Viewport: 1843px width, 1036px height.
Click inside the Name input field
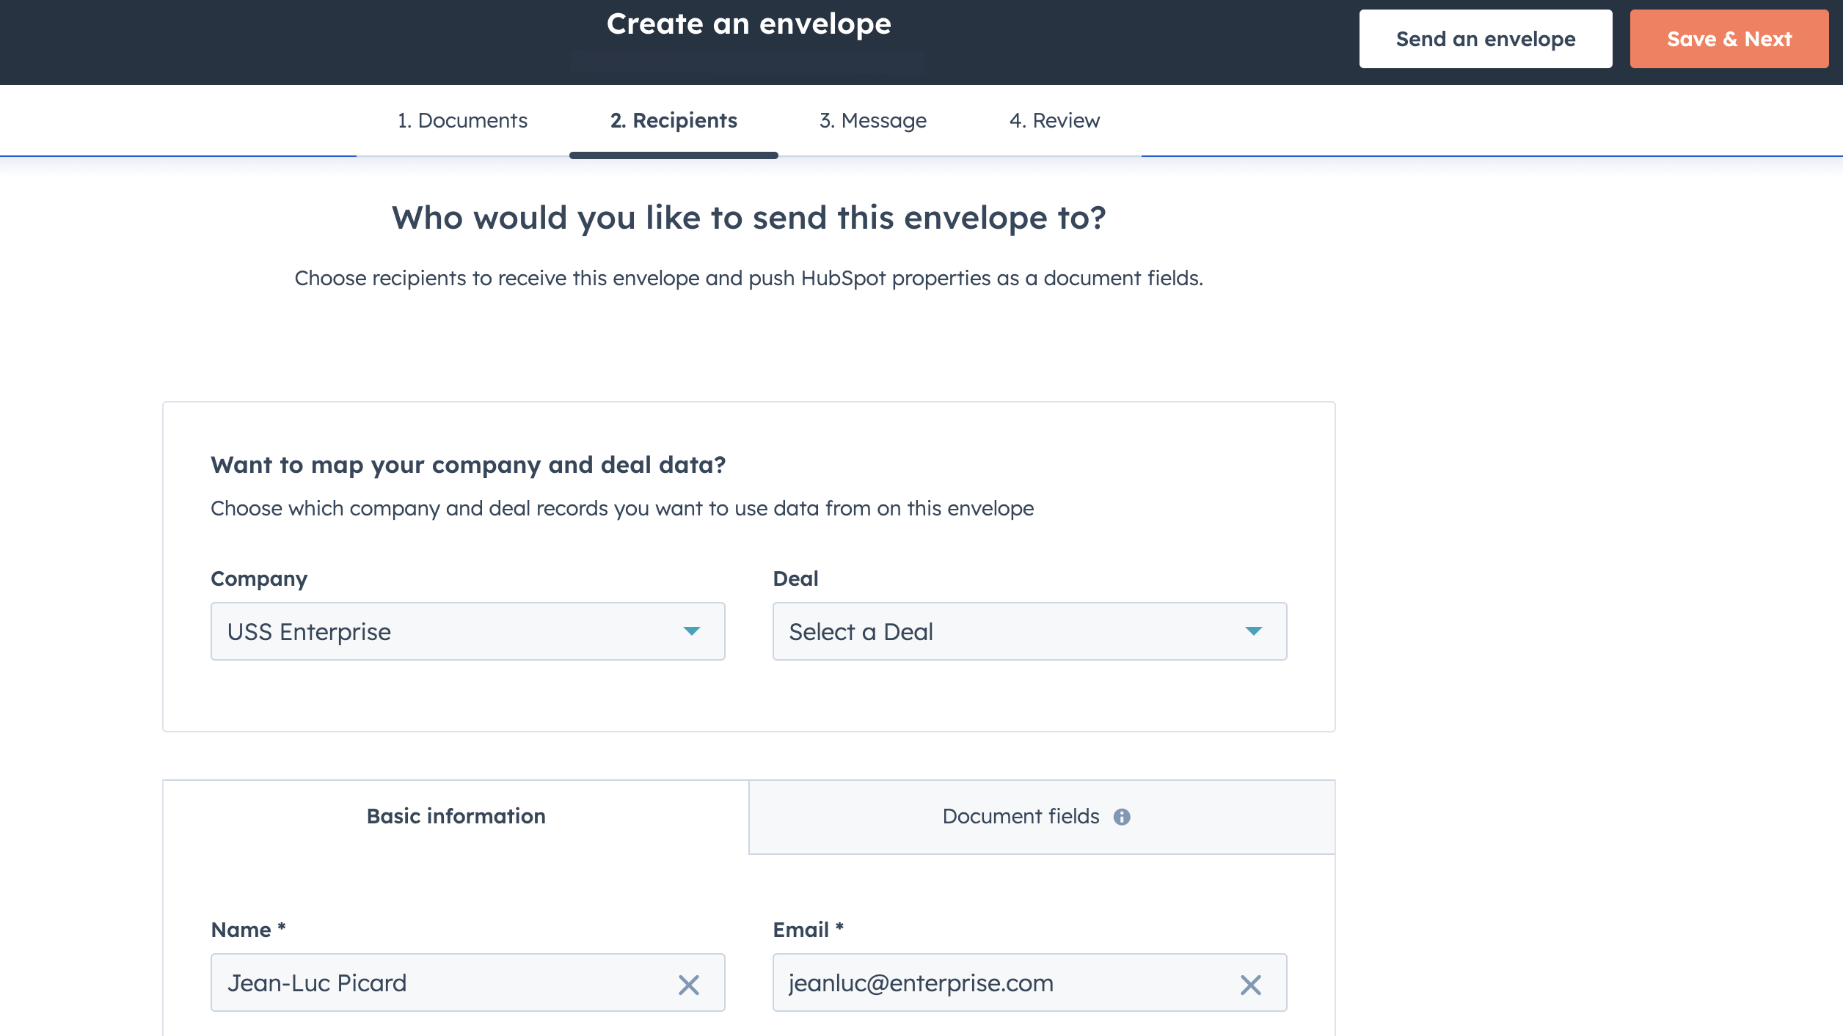[440, 983]
